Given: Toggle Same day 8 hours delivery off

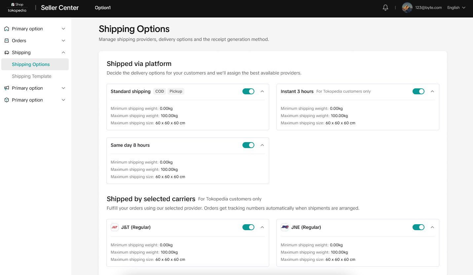Looking at the screenshot, I should [x=248, y=145].
